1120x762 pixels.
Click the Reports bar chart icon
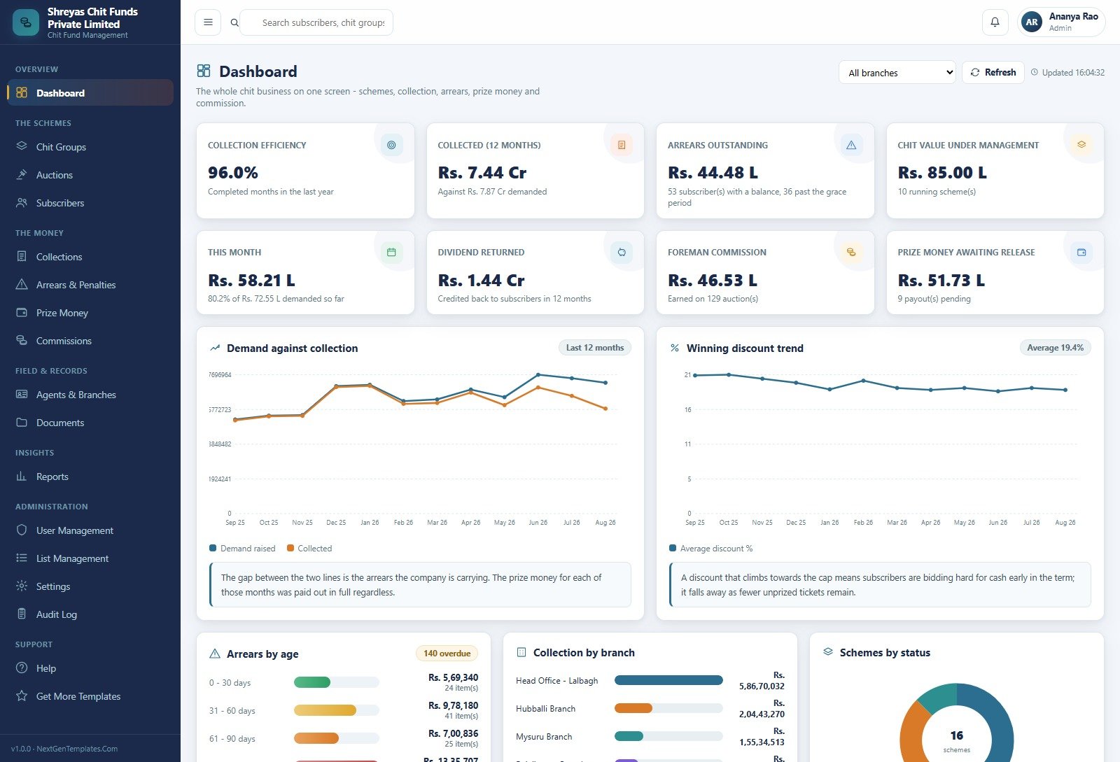tap(22, 476)
